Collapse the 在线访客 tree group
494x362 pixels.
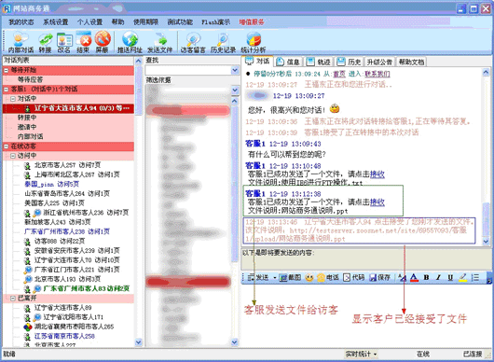coord(6,146)
